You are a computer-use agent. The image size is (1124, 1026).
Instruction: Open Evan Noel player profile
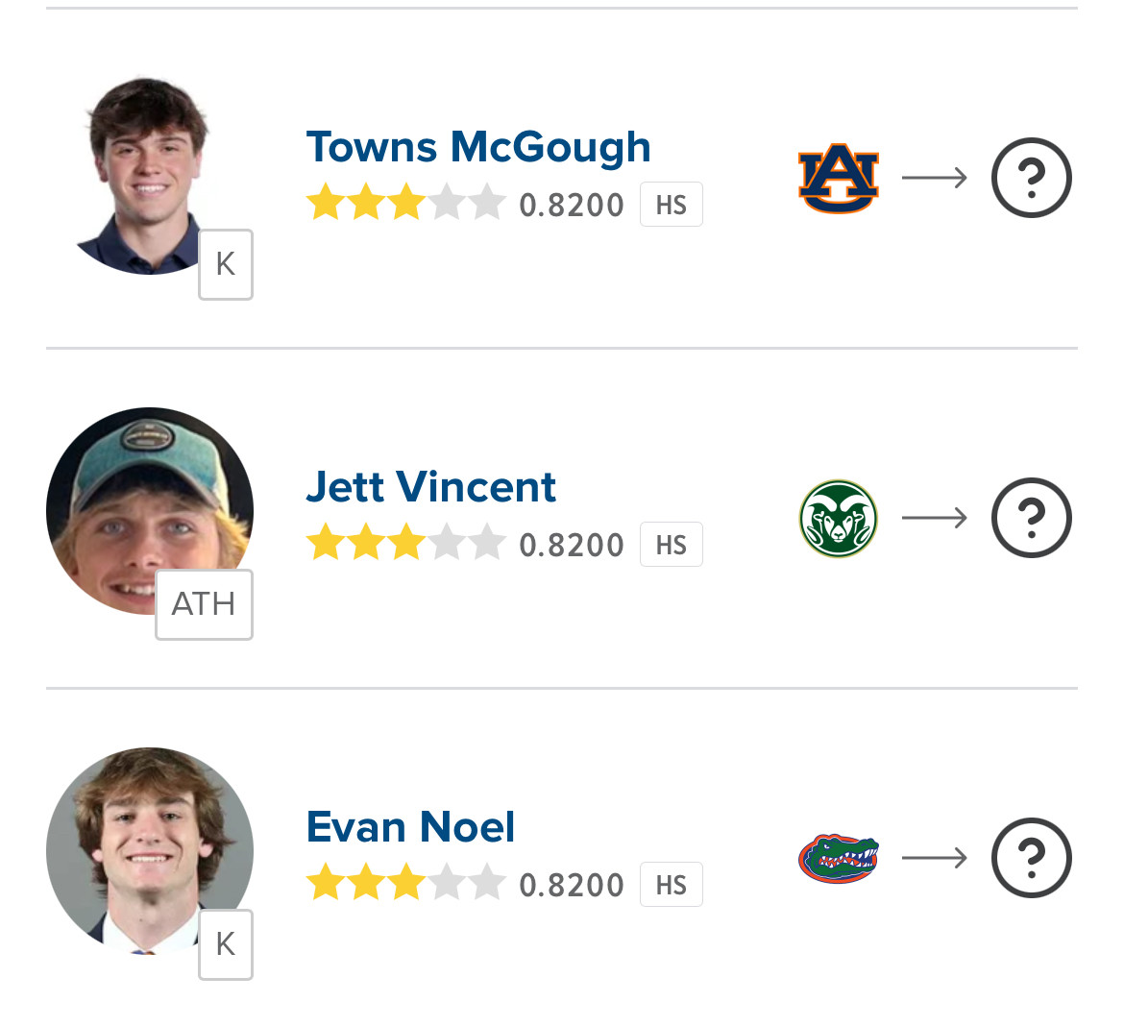click(410, 827)
